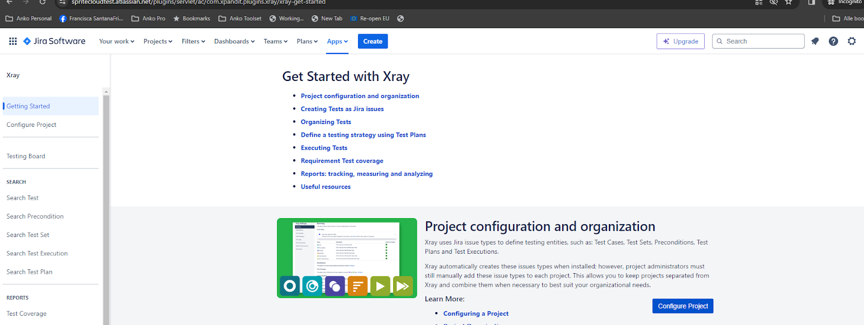The width and height of the screenshot is (864, 325).
Task: Click the crossed-out eye icon in the address bar
Action: point(774,2)
